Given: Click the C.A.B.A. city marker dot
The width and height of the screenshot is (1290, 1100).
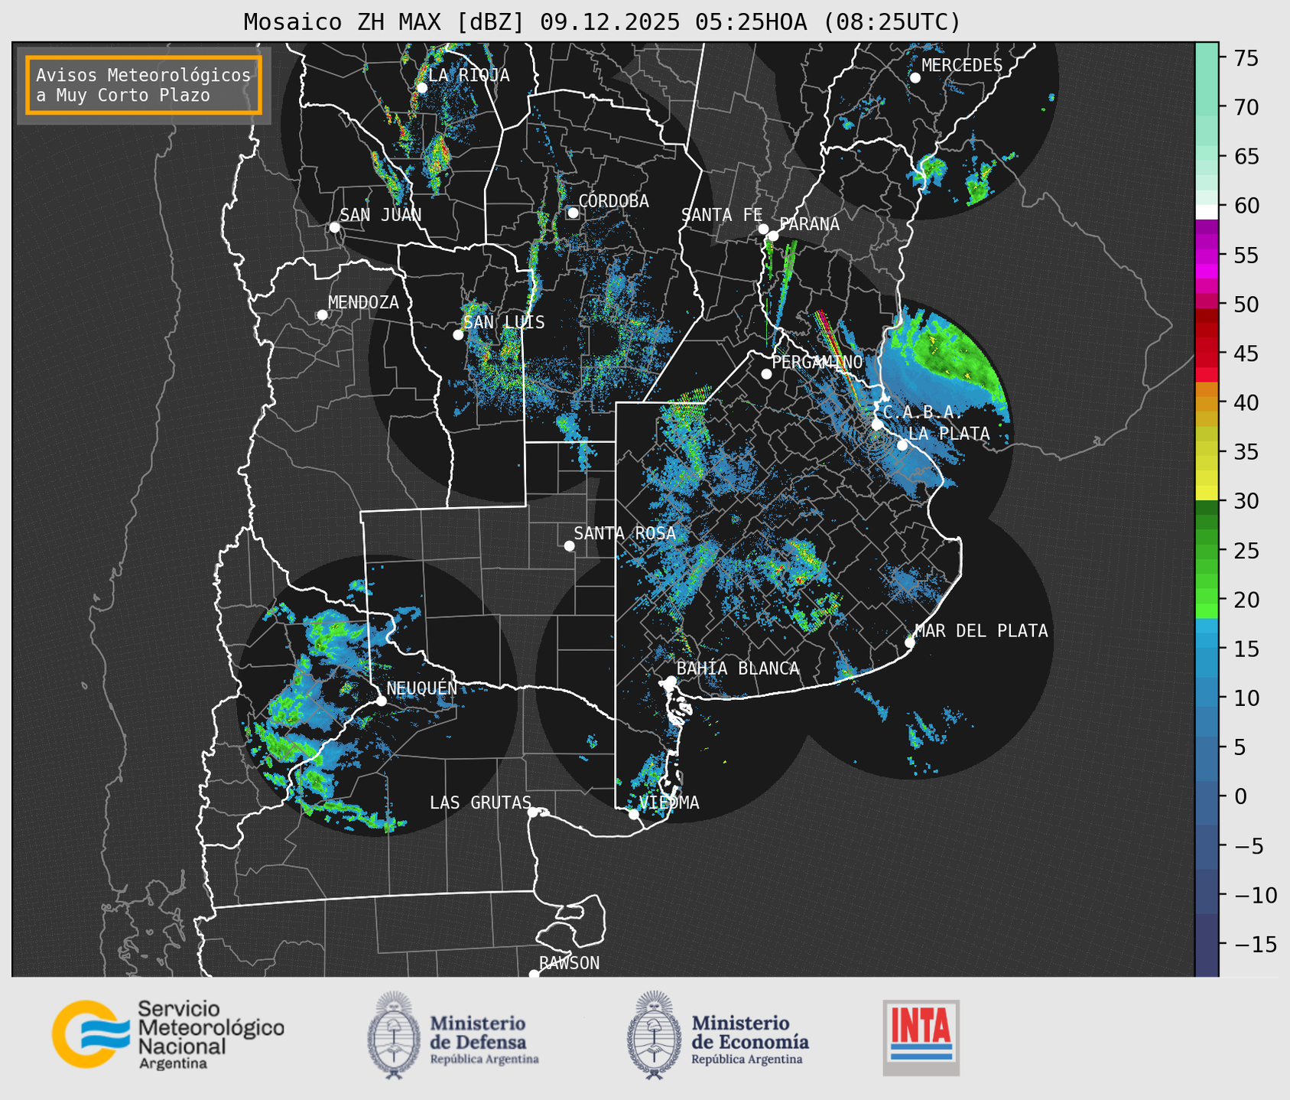Looking at the screenshot, I should pyautogui.click(x=877, y=425).
